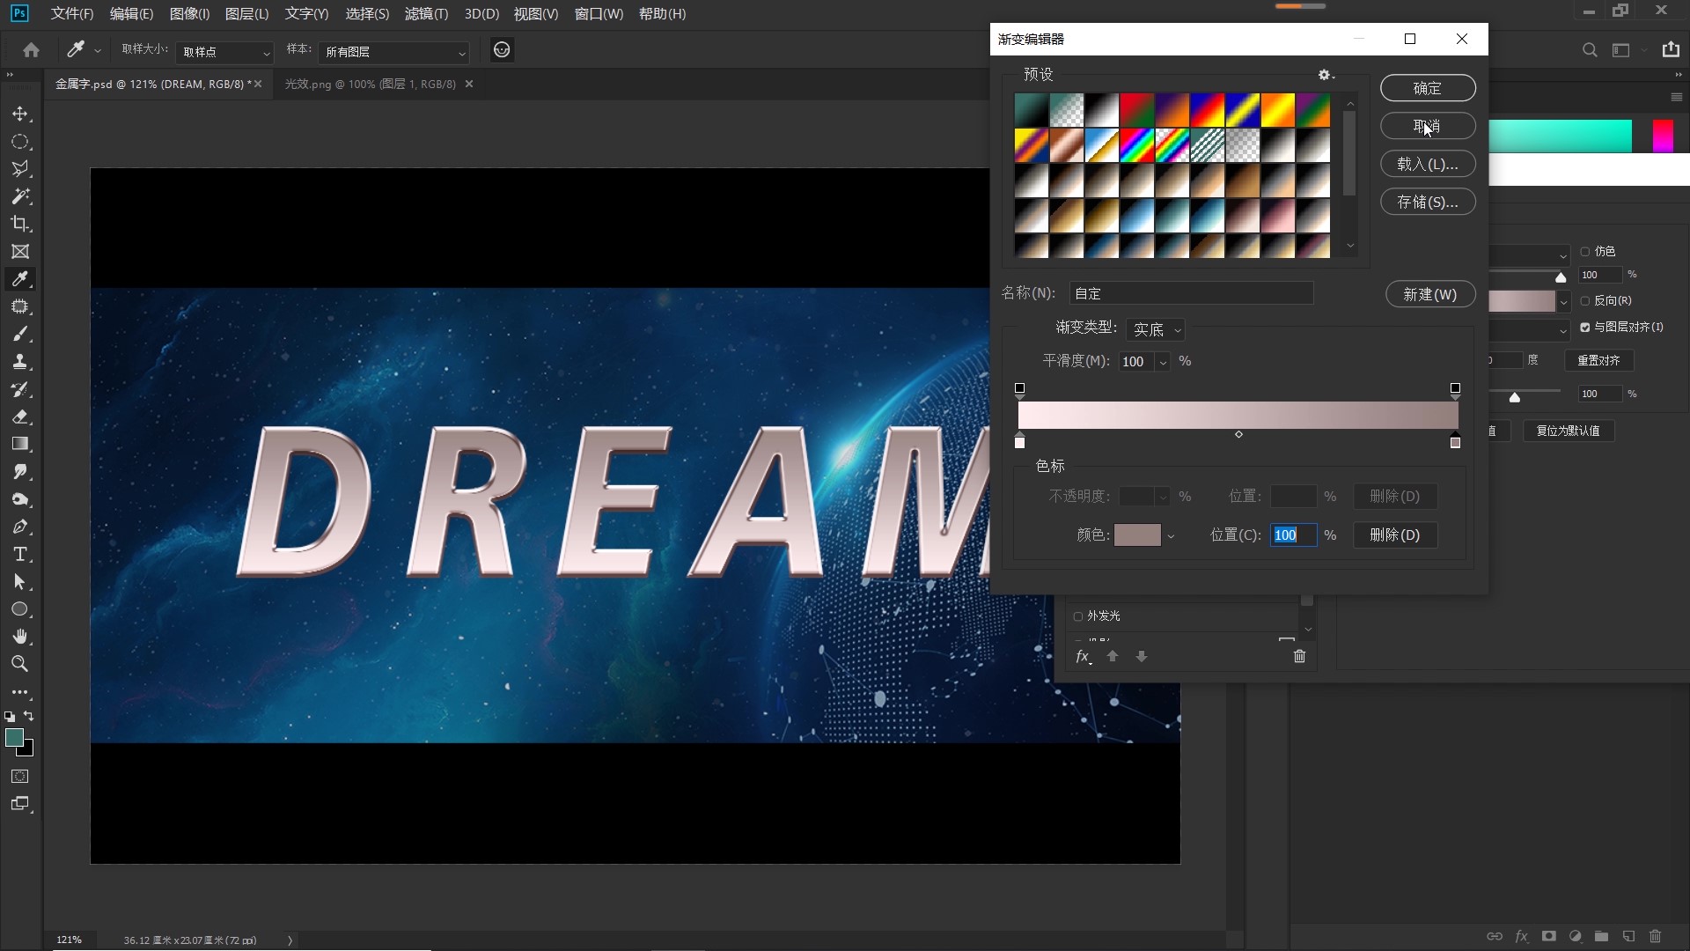The width and height of the screenshot is (1690, 951).
Task: Switch to the 光效.png document tab
Action: (370, 85)
